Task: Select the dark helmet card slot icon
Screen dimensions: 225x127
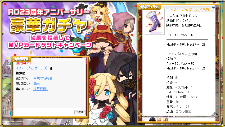Action: [x=152, y=120]
